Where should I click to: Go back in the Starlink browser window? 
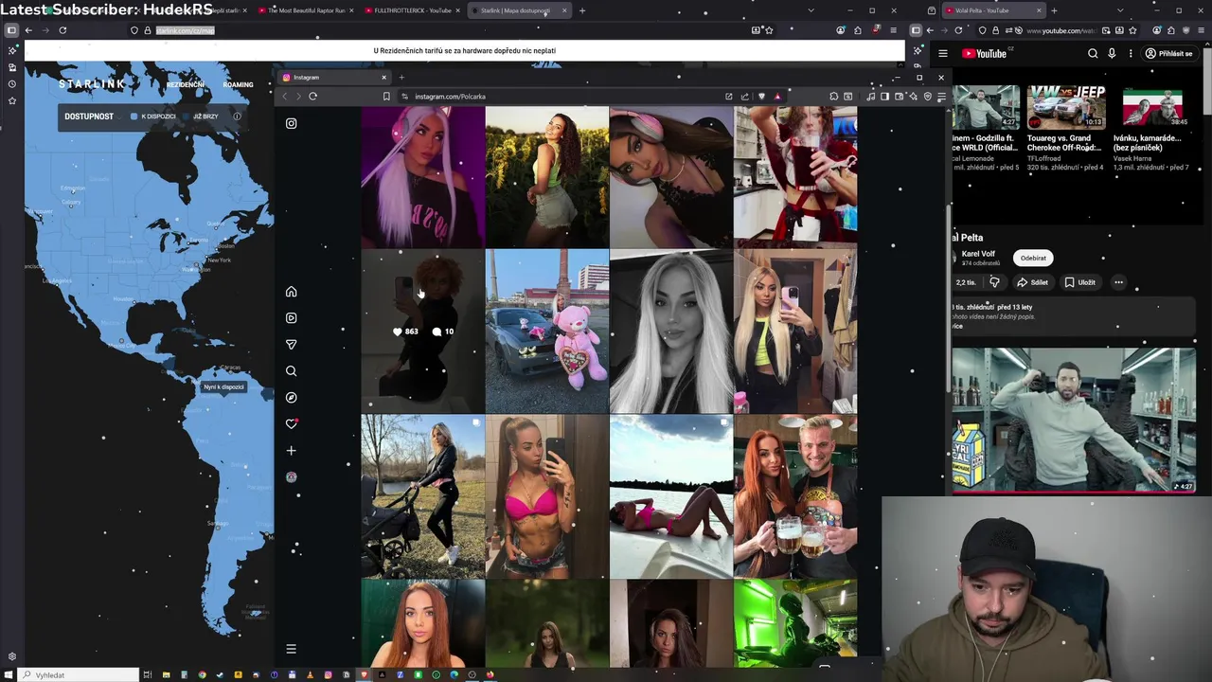point(28,30)
